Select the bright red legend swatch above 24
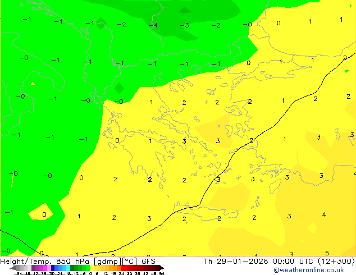356x275 pixels. [122, 268]
